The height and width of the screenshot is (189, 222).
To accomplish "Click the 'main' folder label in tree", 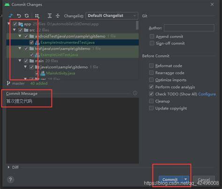I will pyautogui.click(x=39, y=61).
